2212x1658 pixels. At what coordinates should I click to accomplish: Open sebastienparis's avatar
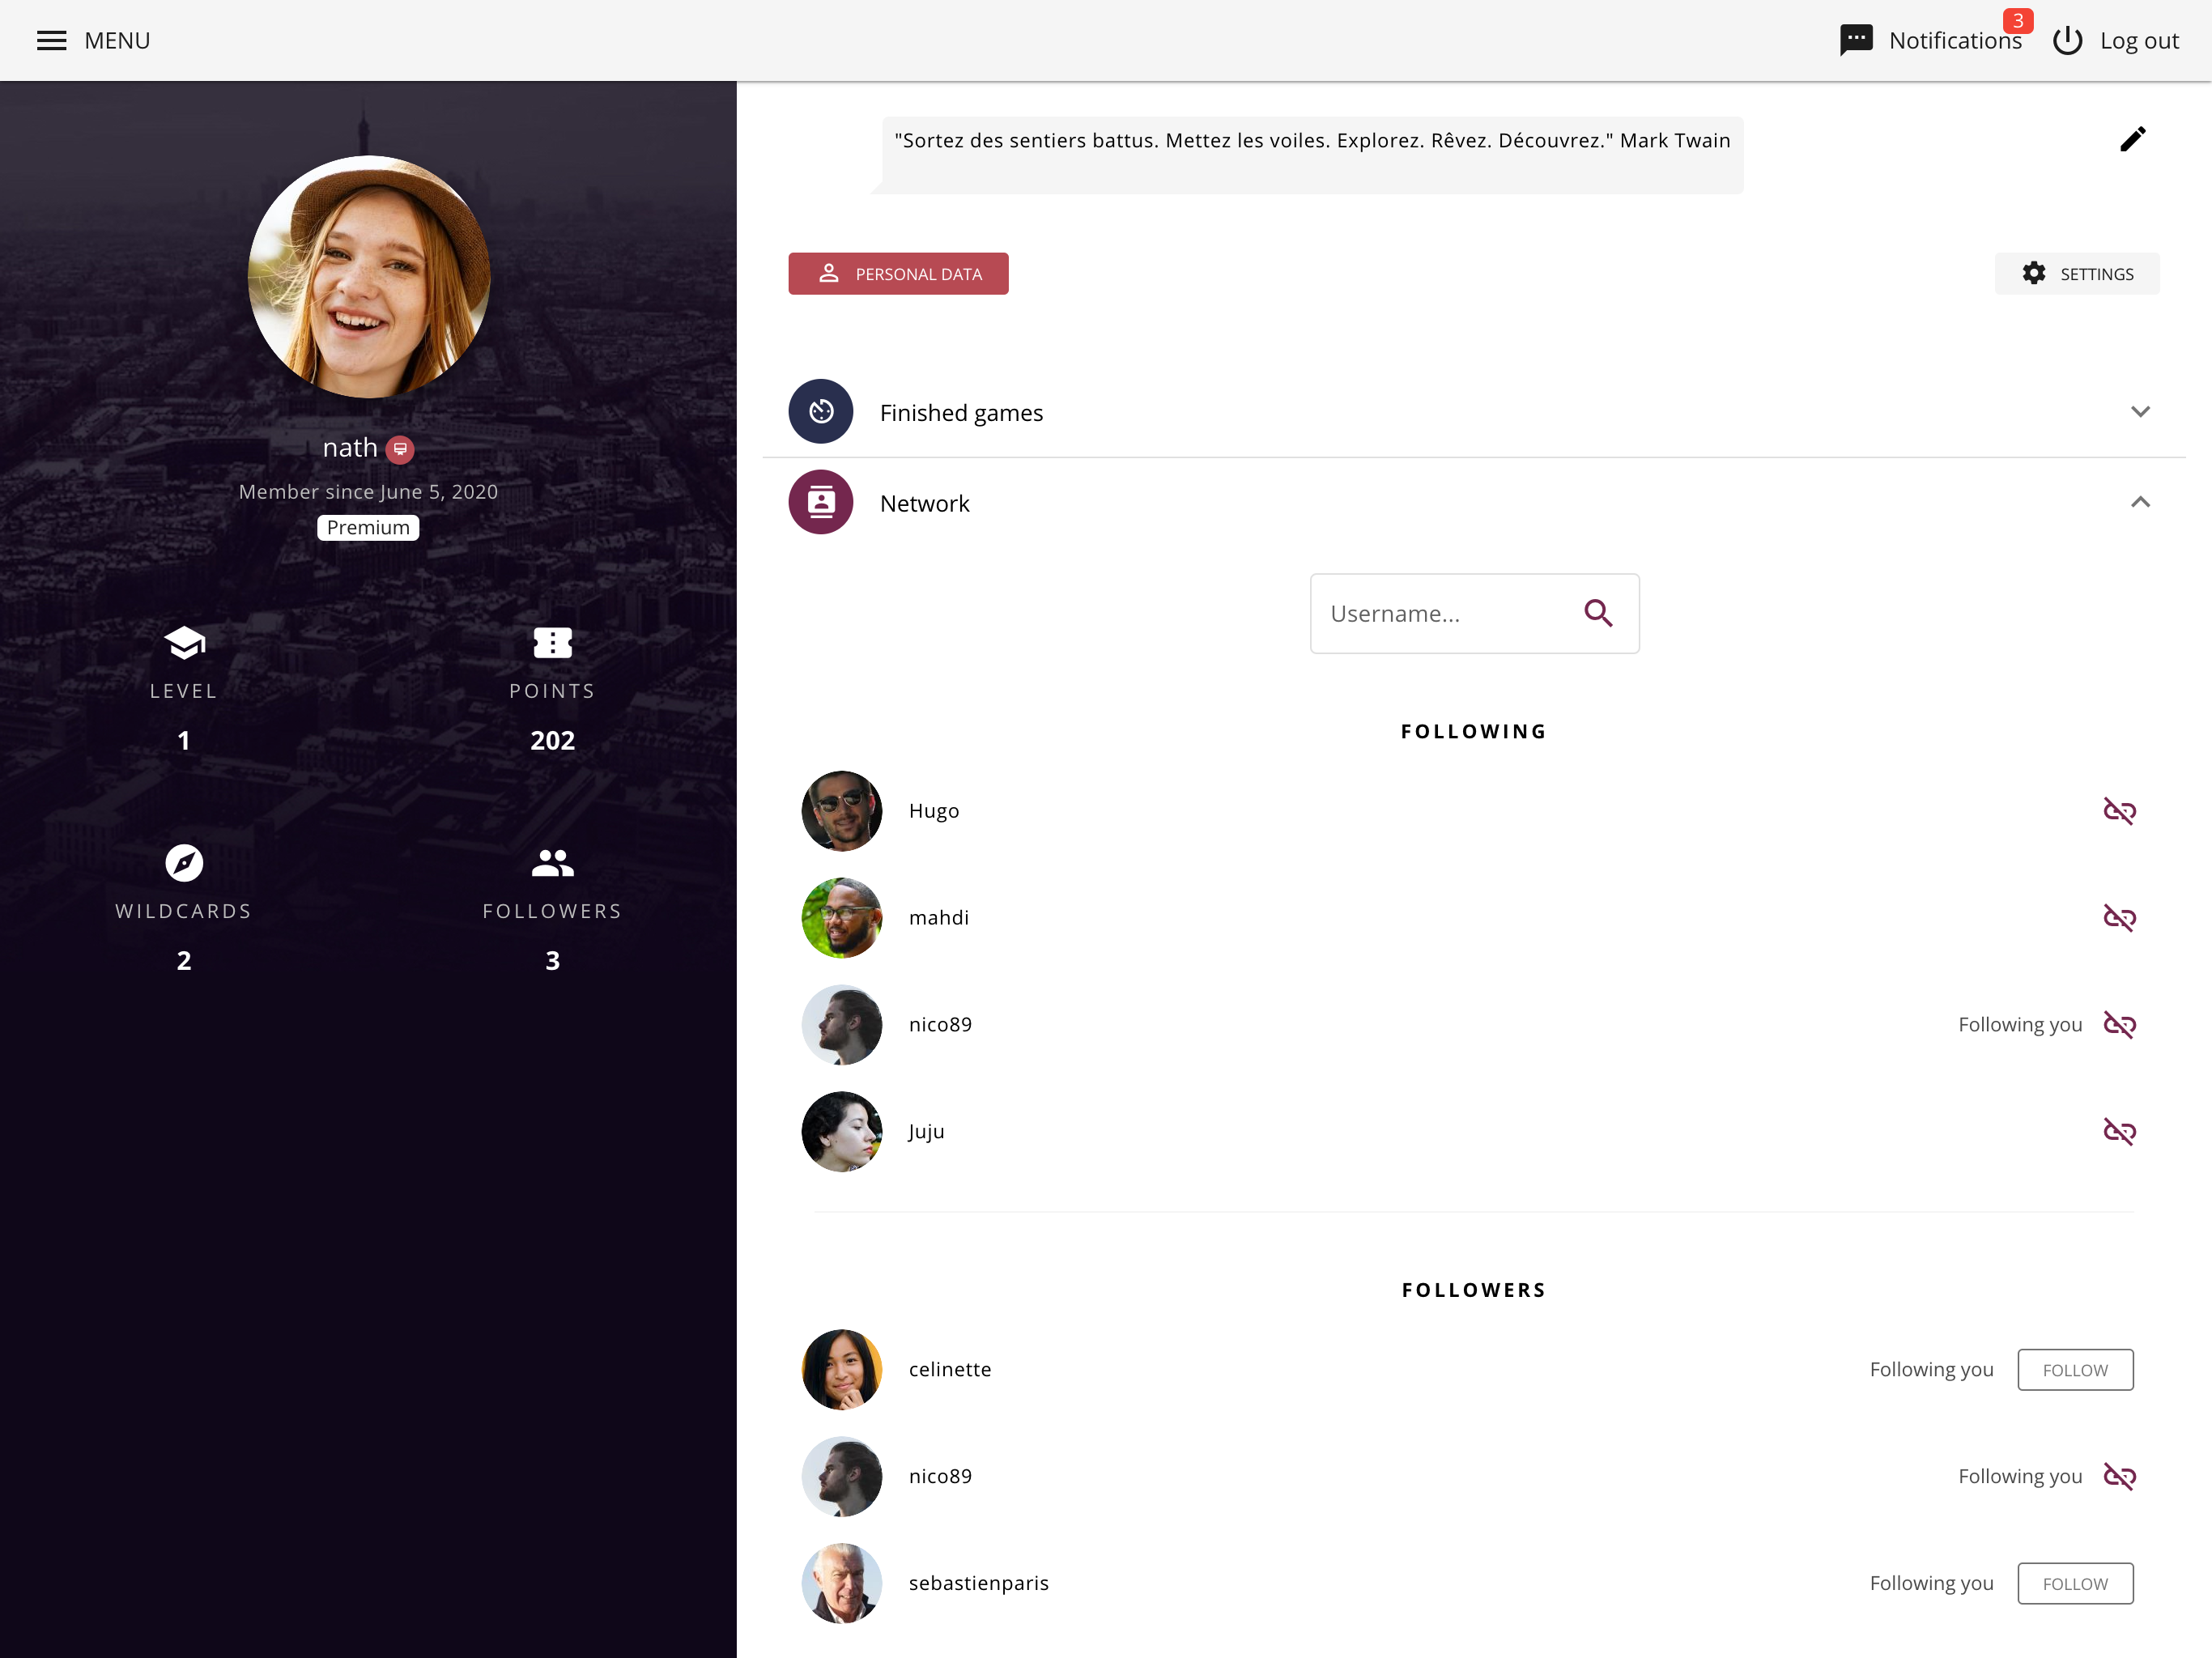[x=842, y=1584]
